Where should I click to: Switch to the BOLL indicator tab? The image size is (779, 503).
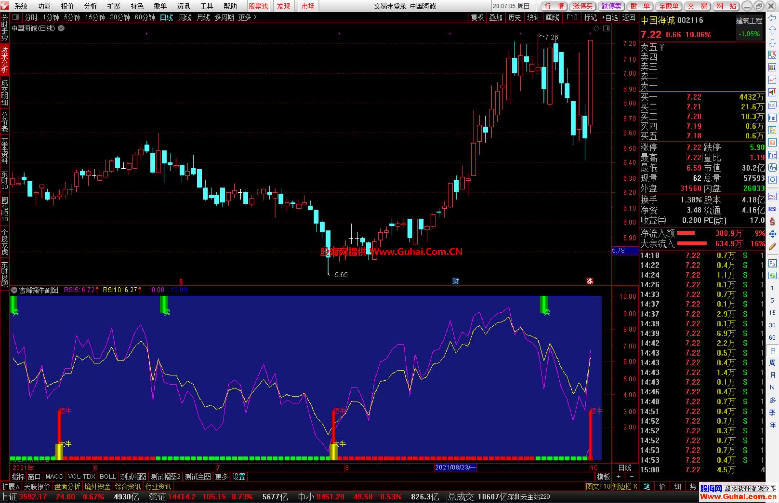click(x=107, y=477)
